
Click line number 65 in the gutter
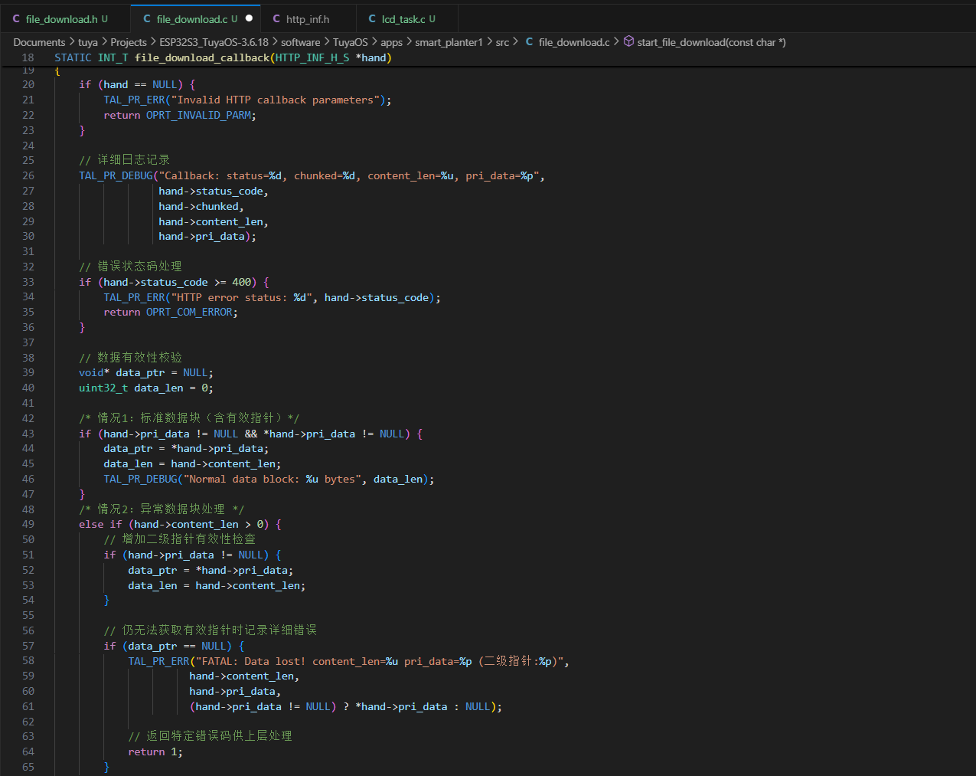pos(28,767)
